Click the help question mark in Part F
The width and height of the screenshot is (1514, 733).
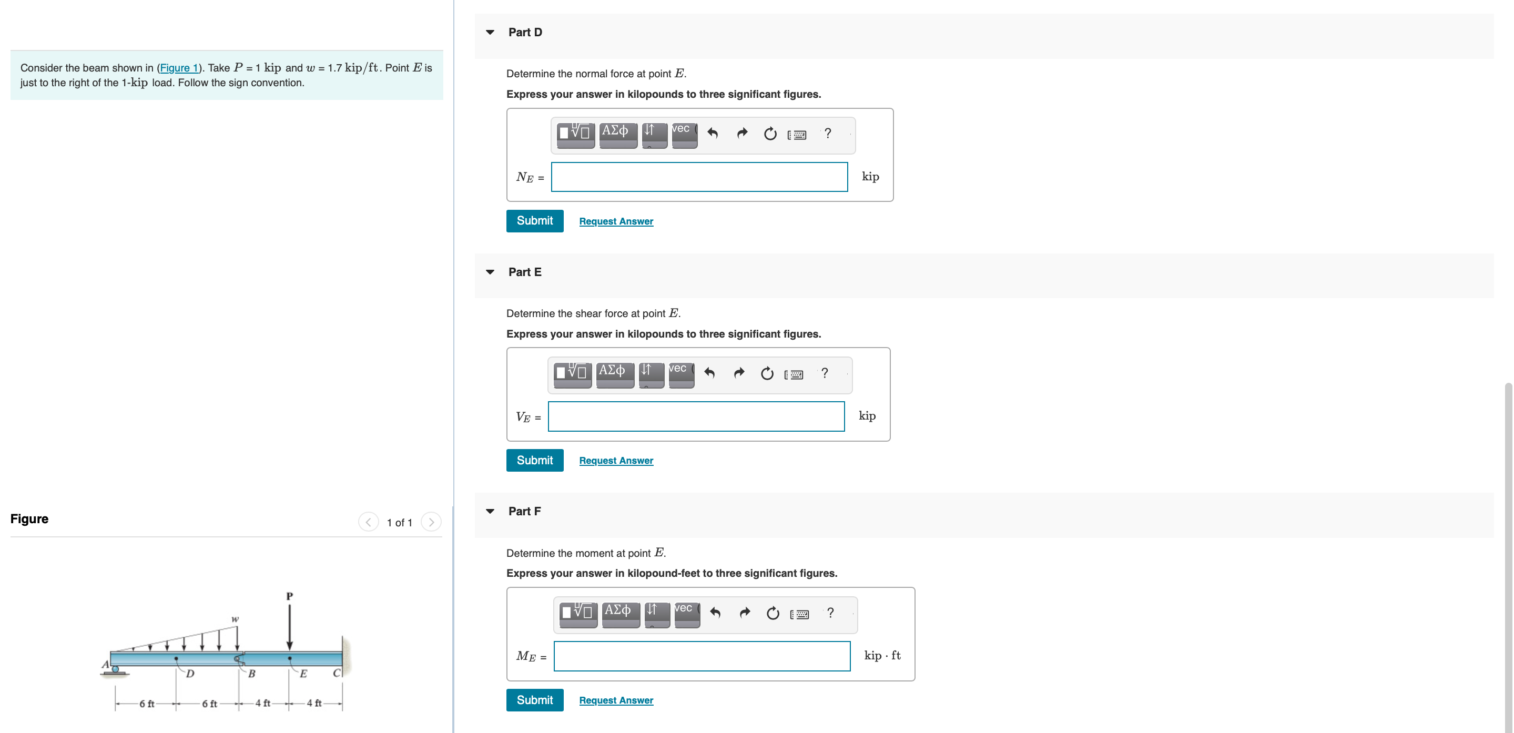pos(830,613)
